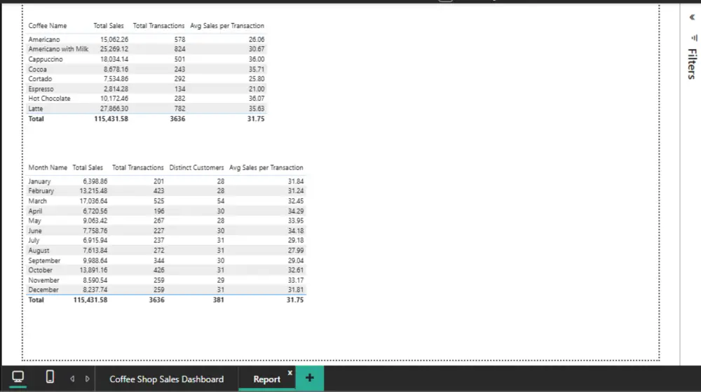Open the Filters pane label

(692, 64)
